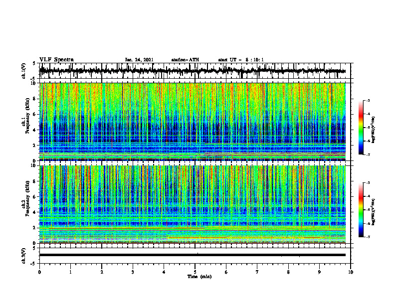Click the ch.1 "Frequency (kHz)" axis label
395x305 pixels.
(x=27, y=116)
